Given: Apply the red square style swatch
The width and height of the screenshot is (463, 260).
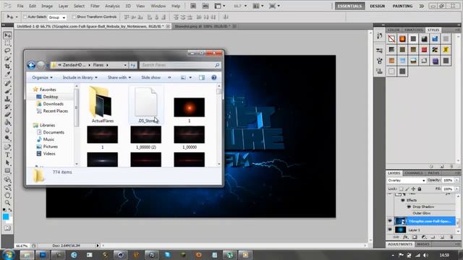Looking at the screenshot, I should 424,50.
